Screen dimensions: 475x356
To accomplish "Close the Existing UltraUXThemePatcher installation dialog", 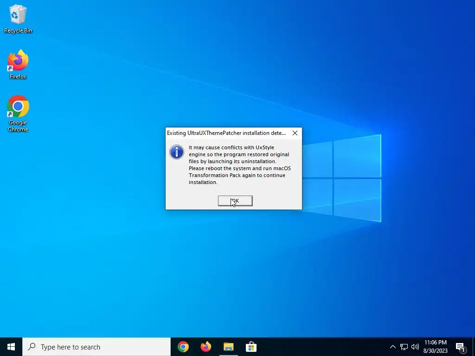I will coord(295,133).
